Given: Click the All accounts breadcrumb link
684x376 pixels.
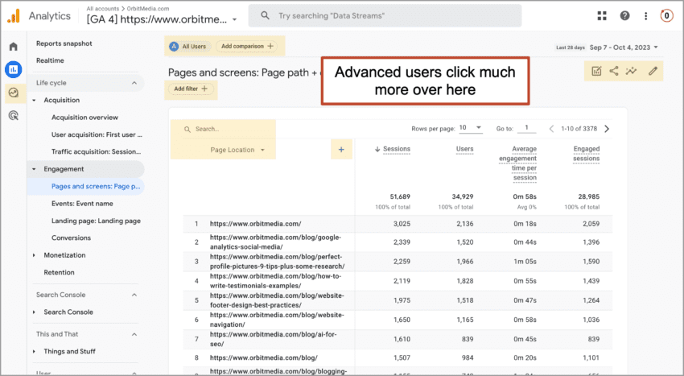Looking at the screenshot, I should click(x=102, y=8).
